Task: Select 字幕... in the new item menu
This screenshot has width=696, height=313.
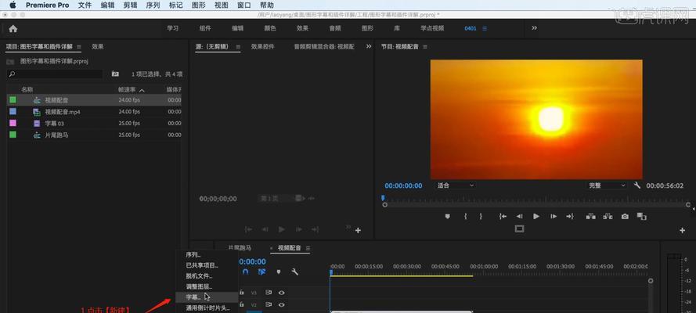Action: coord(207,297)
